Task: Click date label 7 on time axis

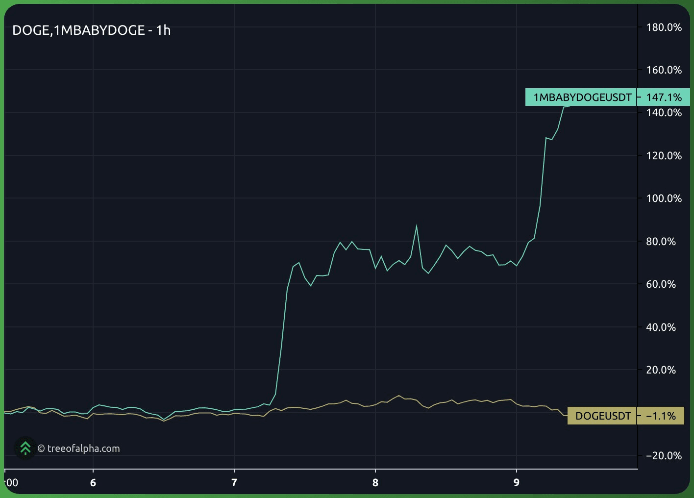Action: pyautogui.click(x=234, y=483)
